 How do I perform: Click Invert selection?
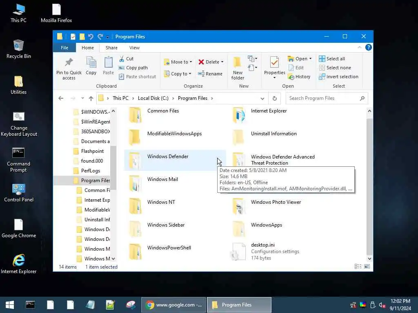click(x=338, y=77)
